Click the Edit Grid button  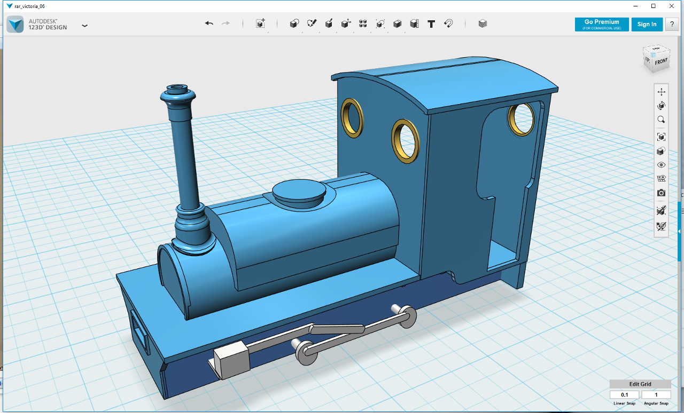pyautogui.click(x=640, y=384)
